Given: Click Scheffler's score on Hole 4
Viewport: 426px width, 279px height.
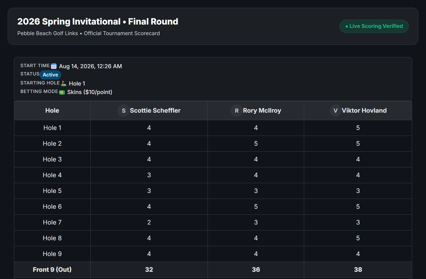Looking at the screenshot, I should (149, 175).
